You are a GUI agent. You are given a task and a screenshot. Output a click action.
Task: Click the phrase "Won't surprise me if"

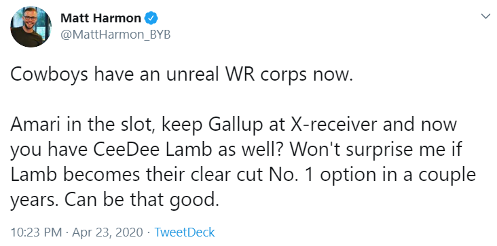click(x=383, y=150)
